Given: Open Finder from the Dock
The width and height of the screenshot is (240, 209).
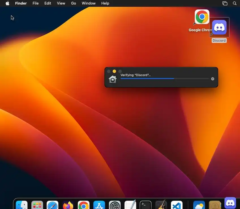Looking at the screenshot, I should coord(22,205).
